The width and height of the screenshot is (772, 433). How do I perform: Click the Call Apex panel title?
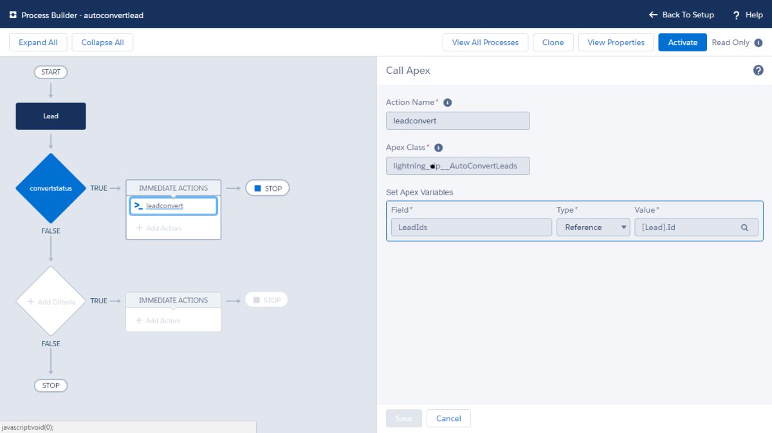408,71
